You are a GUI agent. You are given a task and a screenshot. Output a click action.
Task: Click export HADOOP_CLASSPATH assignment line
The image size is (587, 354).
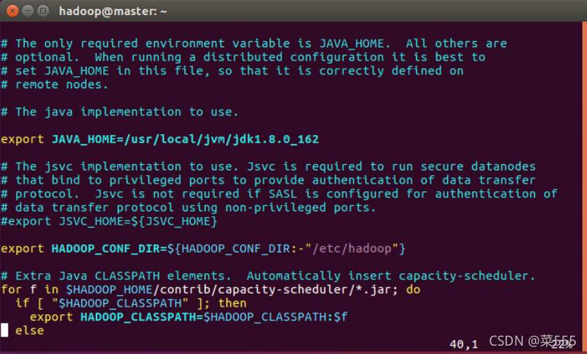[x=188, y=317]
